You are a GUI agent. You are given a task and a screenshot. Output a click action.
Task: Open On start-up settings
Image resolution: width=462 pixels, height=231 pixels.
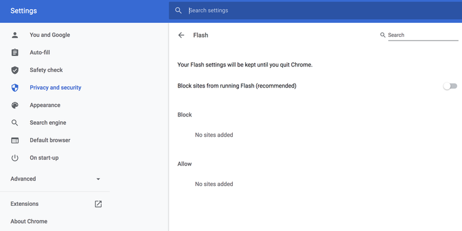pyautogui.click(x=44, y=158)
